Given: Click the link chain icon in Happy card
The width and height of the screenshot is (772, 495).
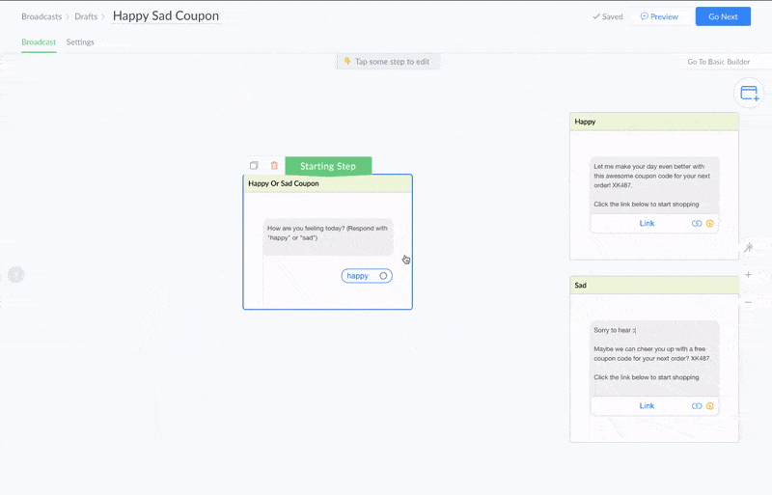Looking at the screenshot, I should pyautogui.click(x=697, y=224).
